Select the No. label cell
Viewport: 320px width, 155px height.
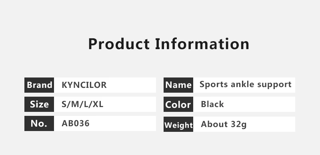pos(39,123)
